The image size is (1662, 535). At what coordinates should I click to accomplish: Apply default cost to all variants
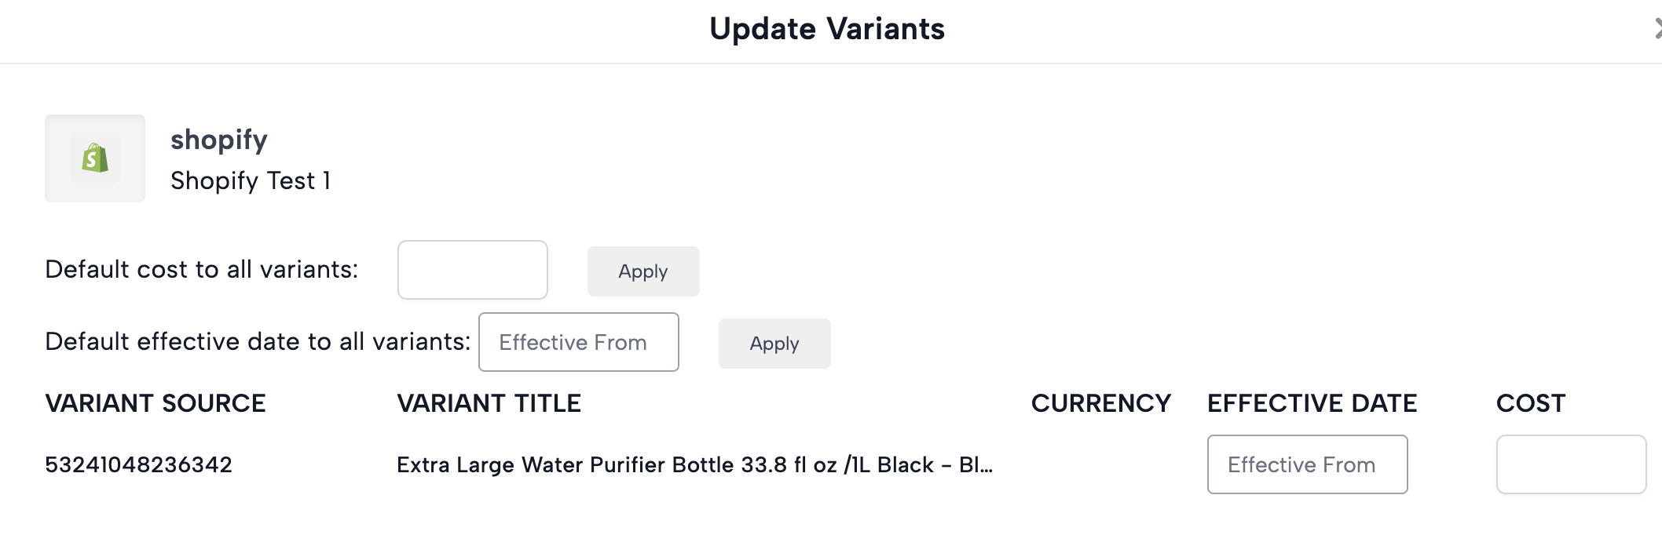(642, 271)
